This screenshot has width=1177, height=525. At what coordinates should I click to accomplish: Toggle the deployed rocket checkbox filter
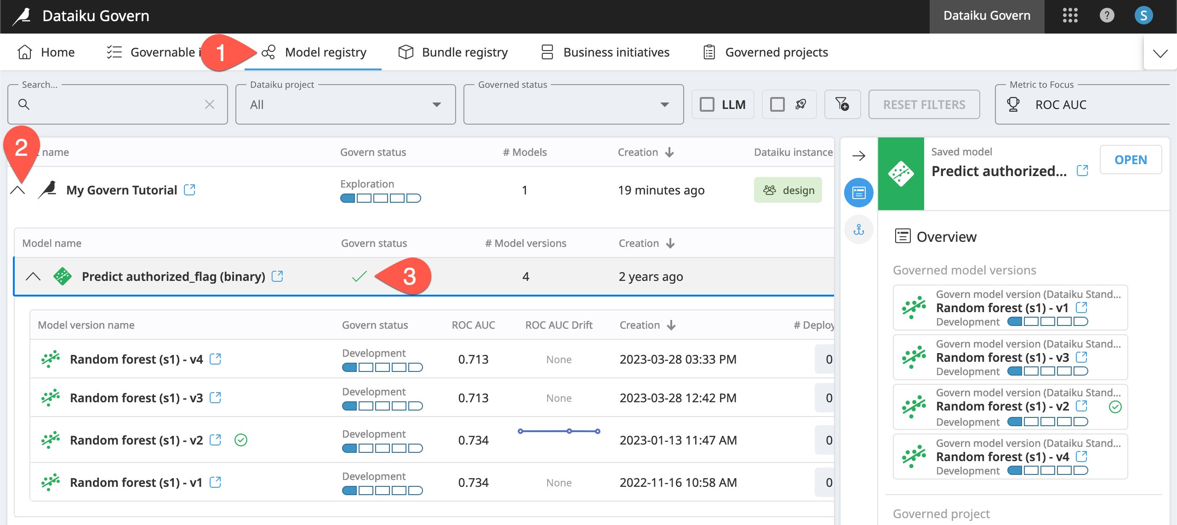(777, 104)
